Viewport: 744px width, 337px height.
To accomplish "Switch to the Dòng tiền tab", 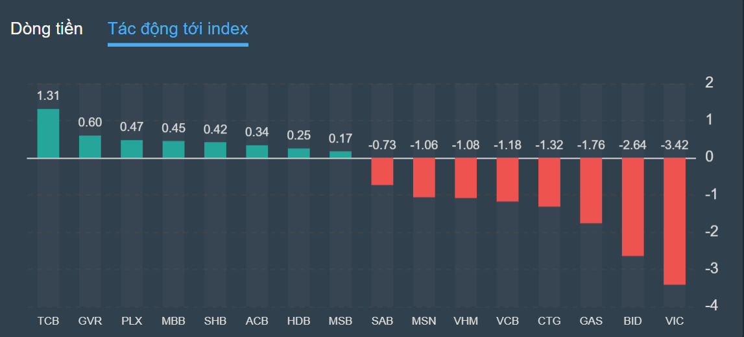I will click(x=47, y=29).
